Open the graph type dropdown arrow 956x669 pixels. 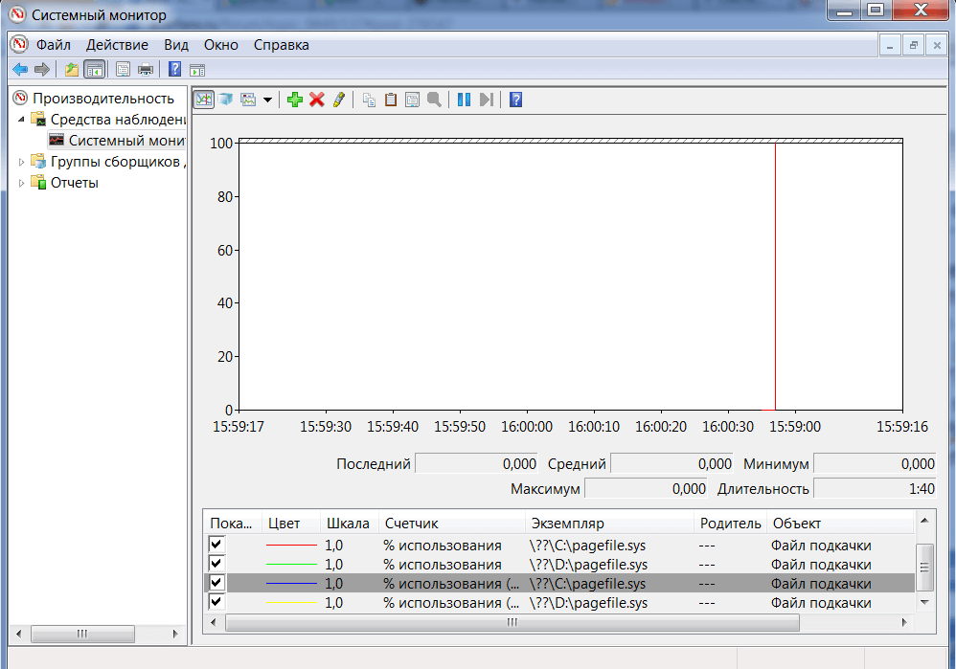(267, 100)
